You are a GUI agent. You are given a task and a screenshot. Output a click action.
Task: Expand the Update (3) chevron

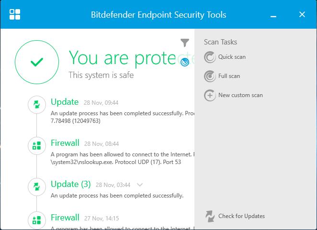pos(140,185)
